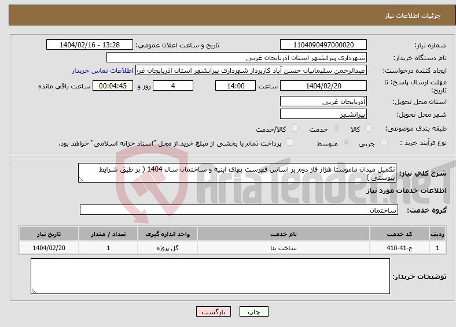This screenshot has width=456, height=327.
Task: Click the deadline date field 1404/02/20
Action: (x=323, y=86)
